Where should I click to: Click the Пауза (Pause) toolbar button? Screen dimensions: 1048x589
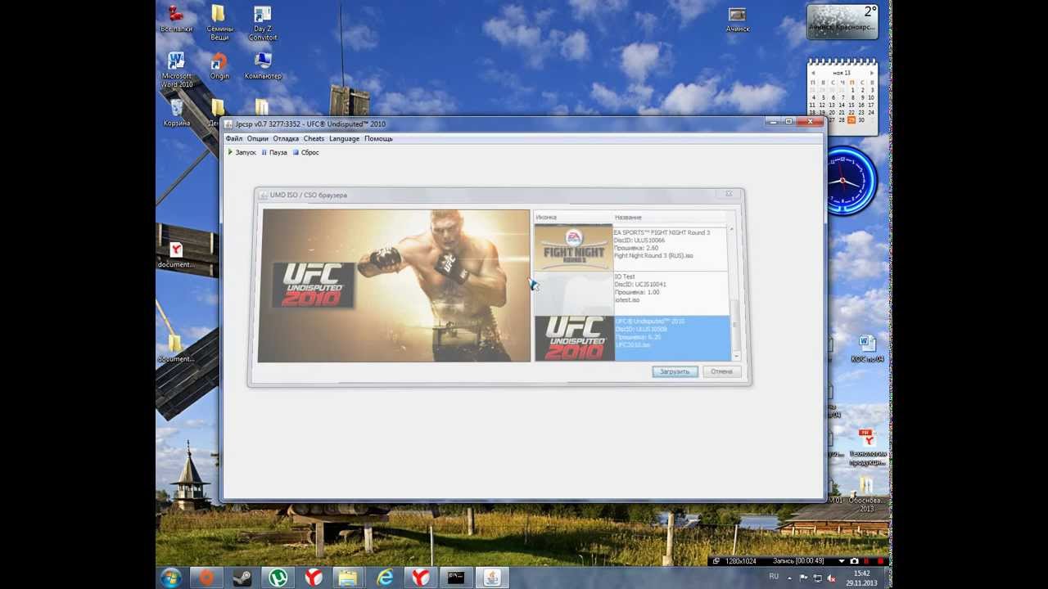(x=274, y=152)
